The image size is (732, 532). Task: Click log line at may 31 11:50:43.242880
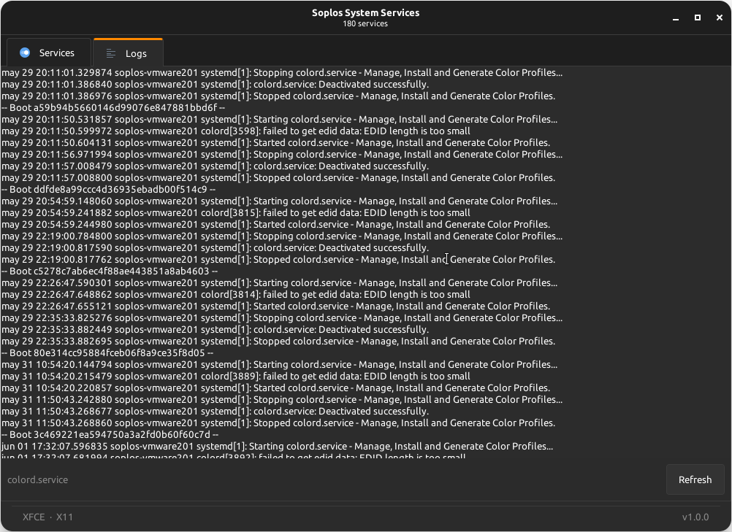pos(282,400)
